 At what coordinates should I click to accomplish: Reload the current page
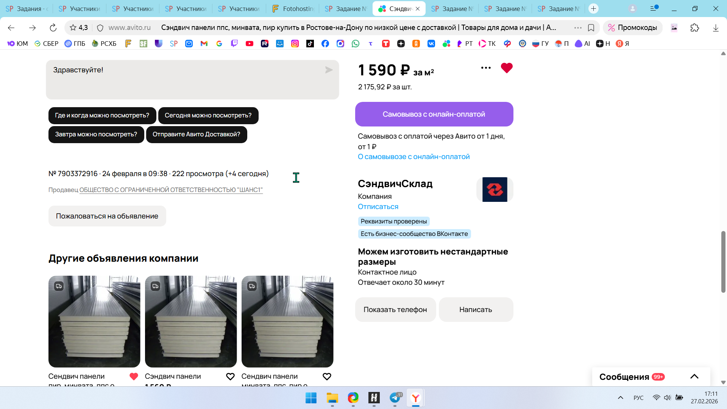click(x=53, y=28)
